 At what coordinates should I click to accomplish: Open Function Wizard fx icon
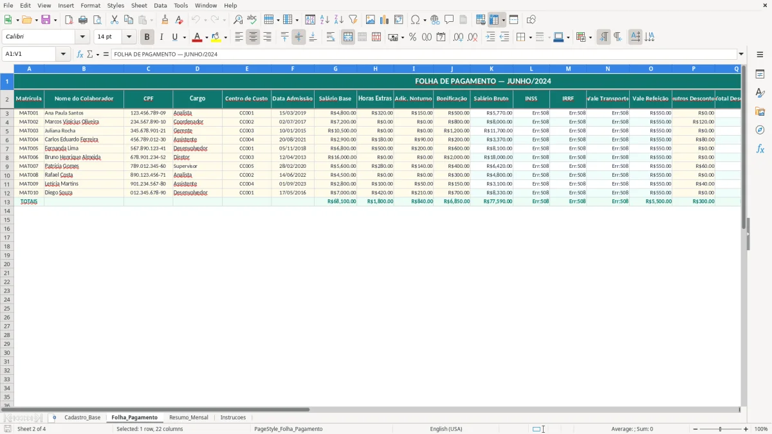(80, 54)
